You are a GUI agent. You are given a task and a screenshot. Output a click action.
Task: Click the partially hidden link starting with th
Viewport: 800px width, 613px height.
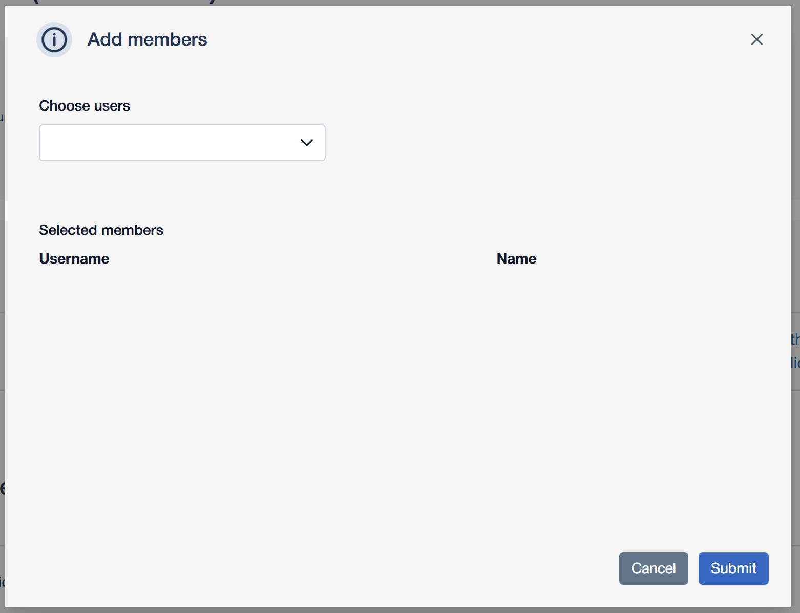click(795, 339)
